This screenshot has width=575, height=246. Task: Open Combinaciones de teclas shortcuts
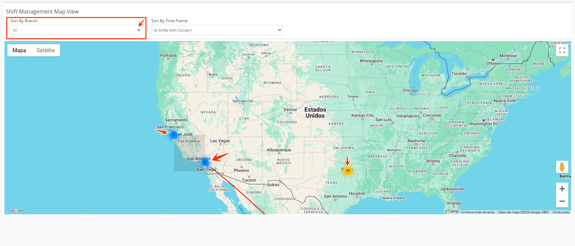(477, 212)
